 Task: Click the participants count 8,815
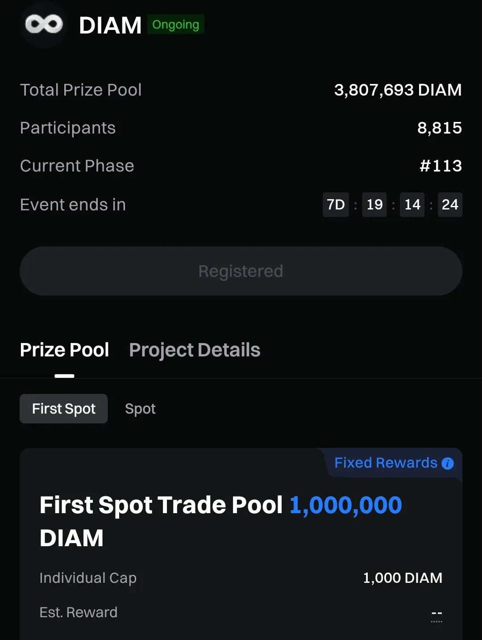tap(439, 128)
